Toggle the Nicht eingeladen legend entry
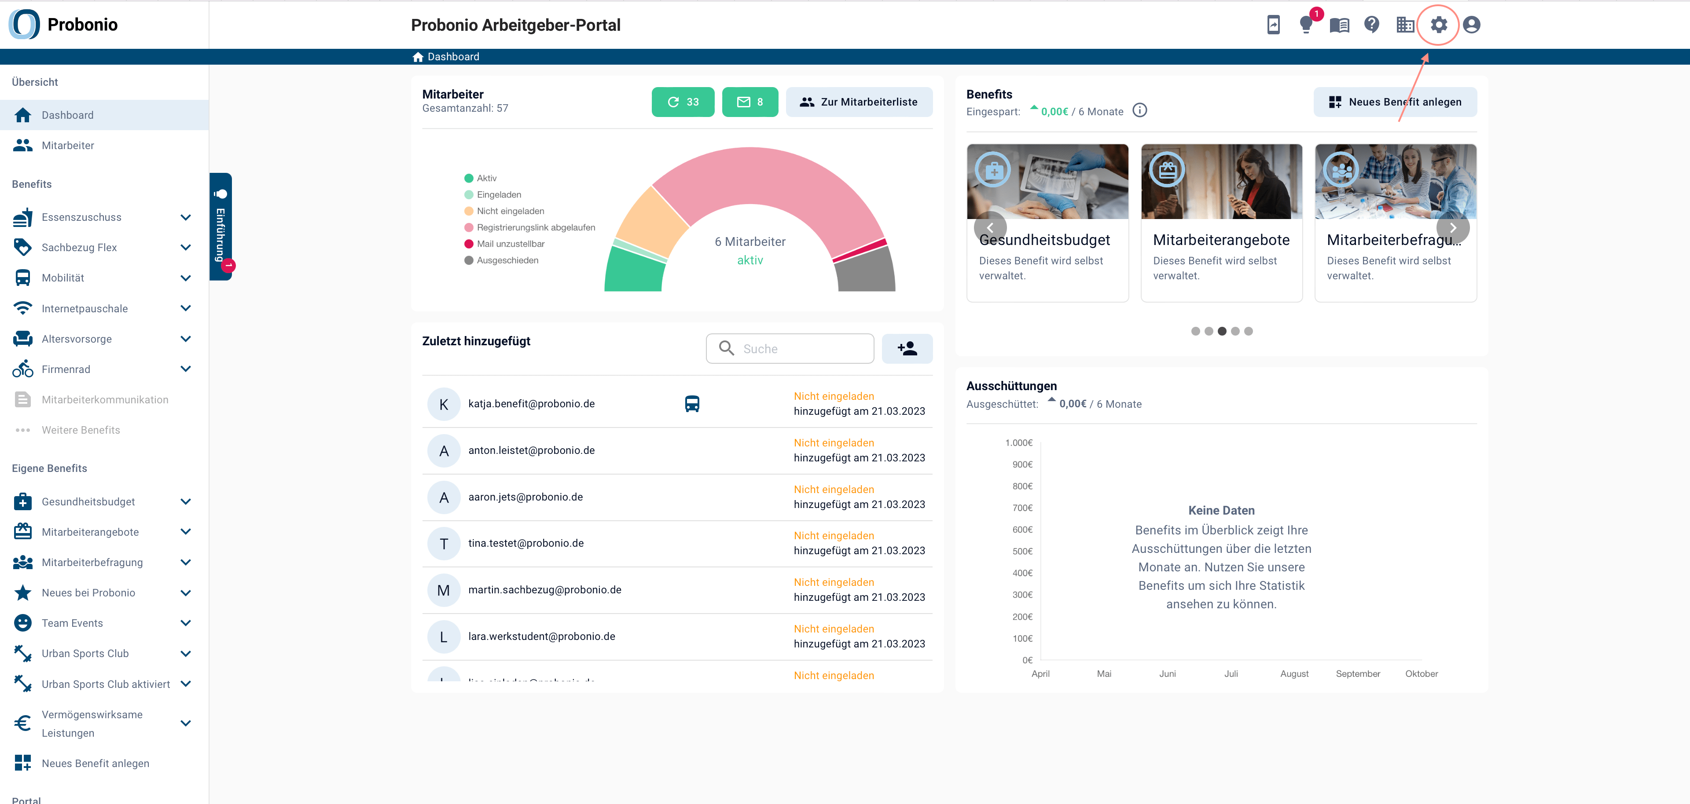 504,211
